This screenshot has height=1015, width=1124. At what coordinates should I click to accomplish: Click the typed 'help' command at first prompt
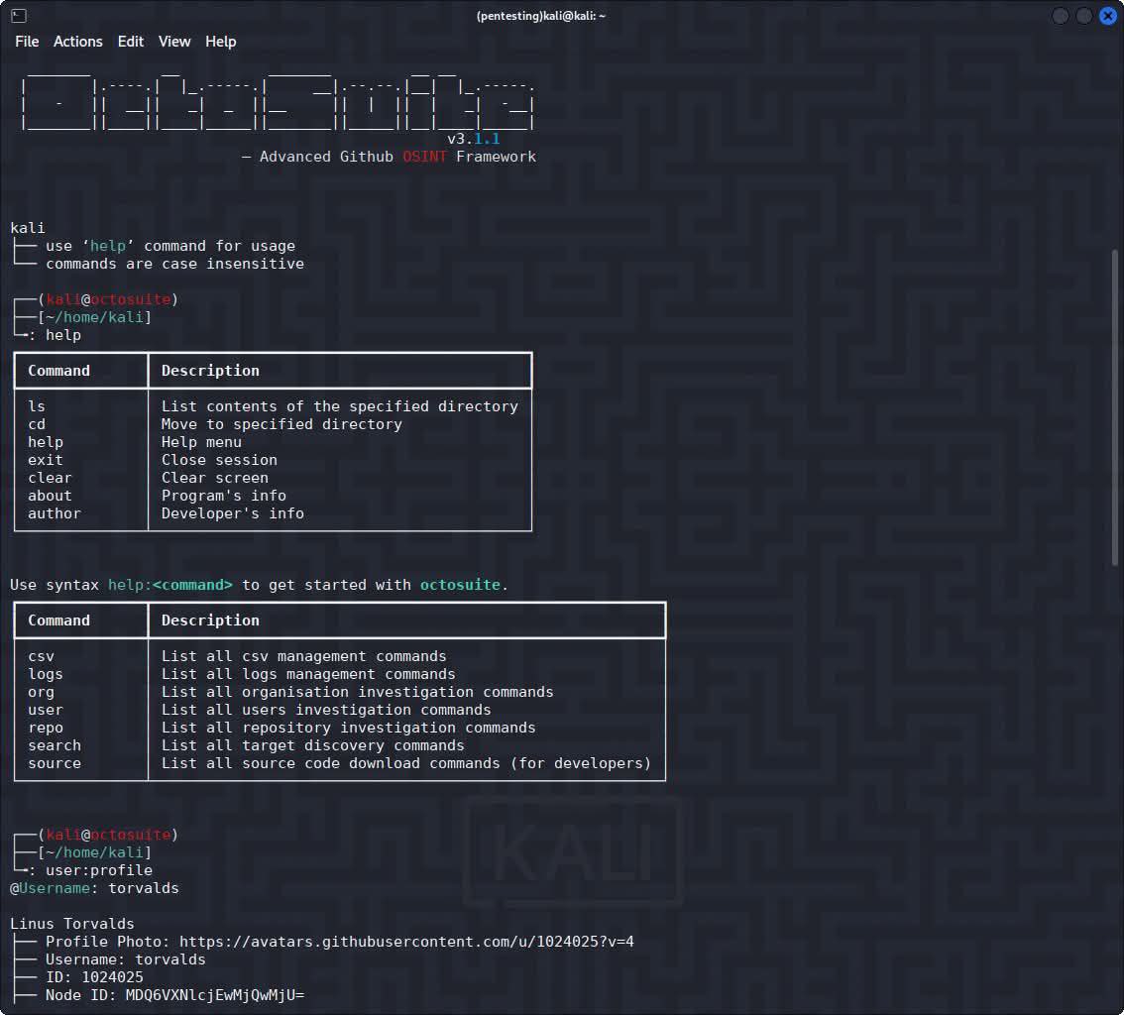(63, 335)
